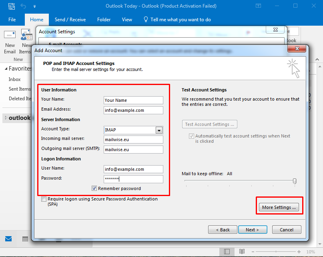Toggle the Remember password checkbox
The width and height of the screenshot is (323, 257).
94,188
